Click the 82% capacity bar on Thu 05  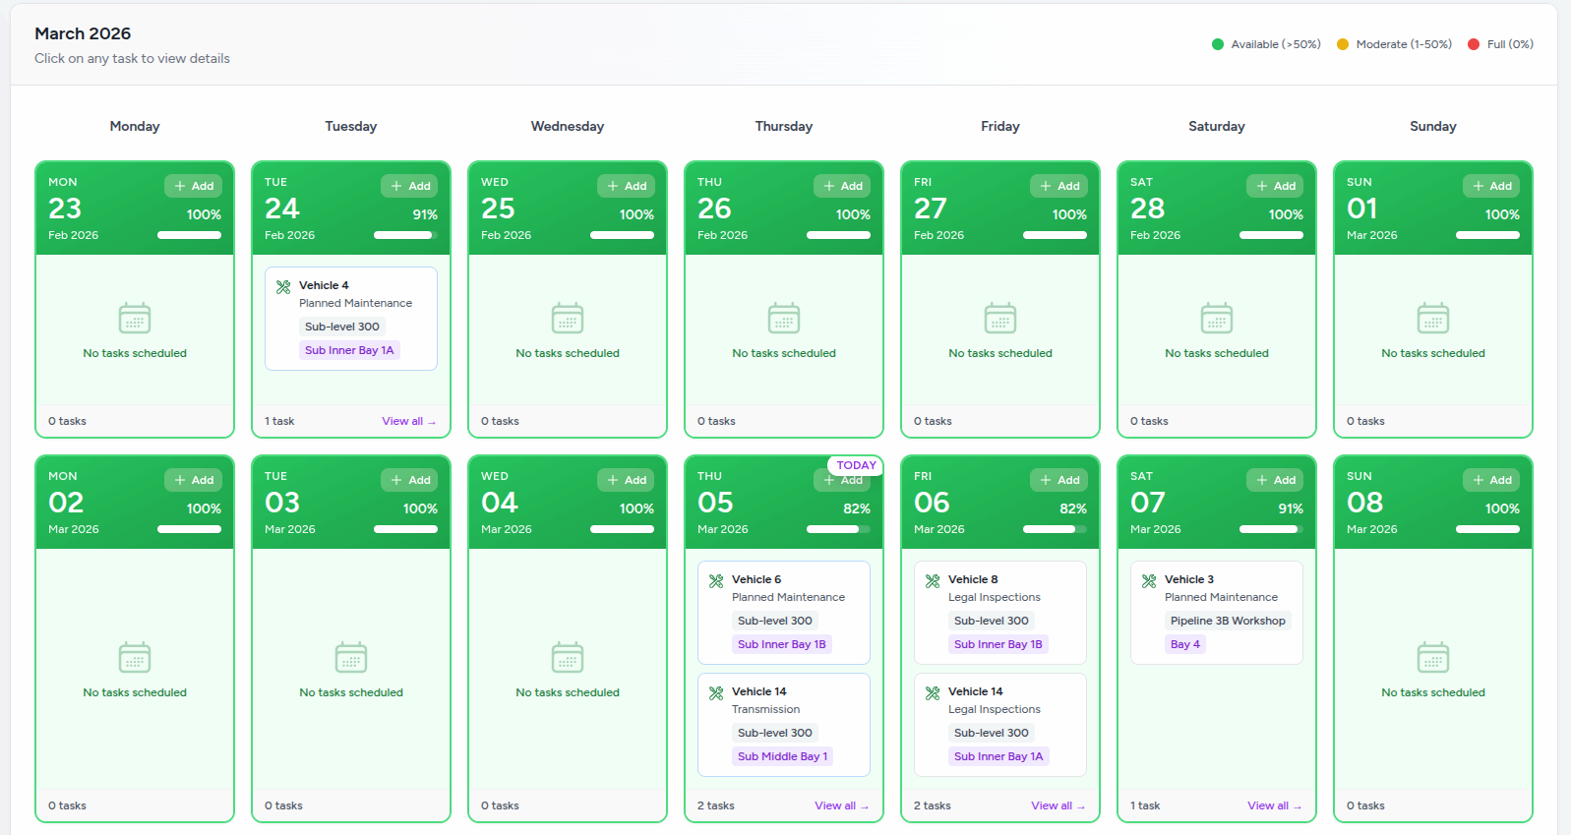pyautogui.click(x=838, y=529)
